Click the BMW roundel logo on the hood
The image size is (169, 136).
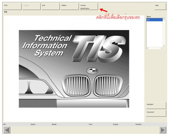point(92,71)
